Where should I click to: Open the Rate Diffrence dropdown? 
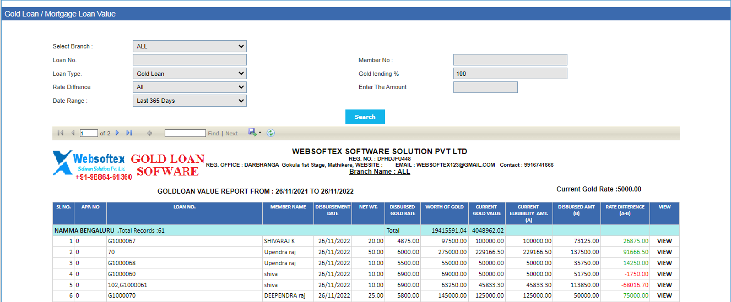tap(189, 87)
